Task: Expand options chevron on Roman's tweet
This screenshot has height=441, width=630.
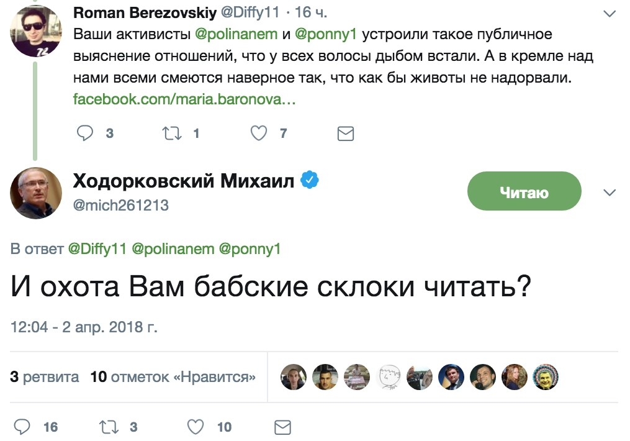Action: pos(610,12)
